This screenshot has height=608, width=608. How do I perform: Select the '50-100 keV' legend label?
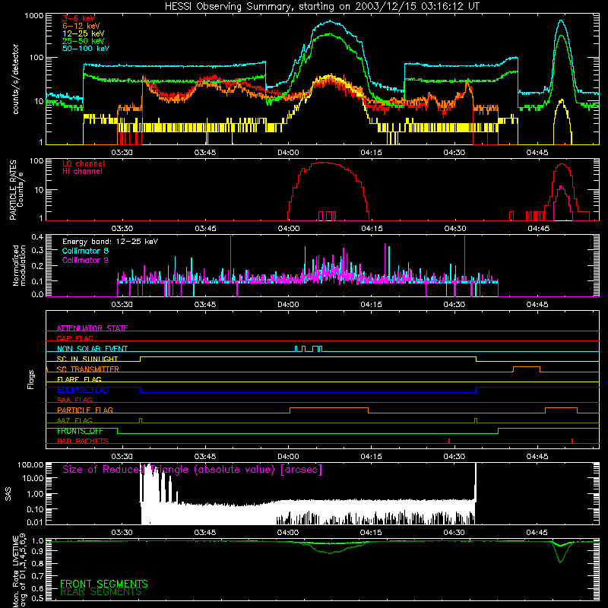(x=86, y=49)
